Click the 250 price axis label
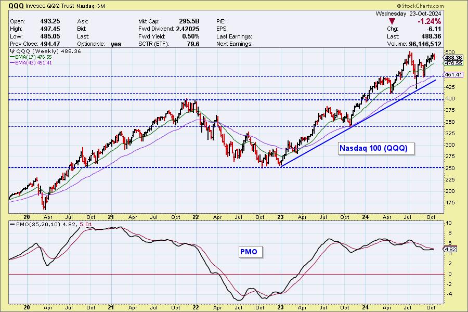Screen dimensions: 468x312 pos(450,168)
